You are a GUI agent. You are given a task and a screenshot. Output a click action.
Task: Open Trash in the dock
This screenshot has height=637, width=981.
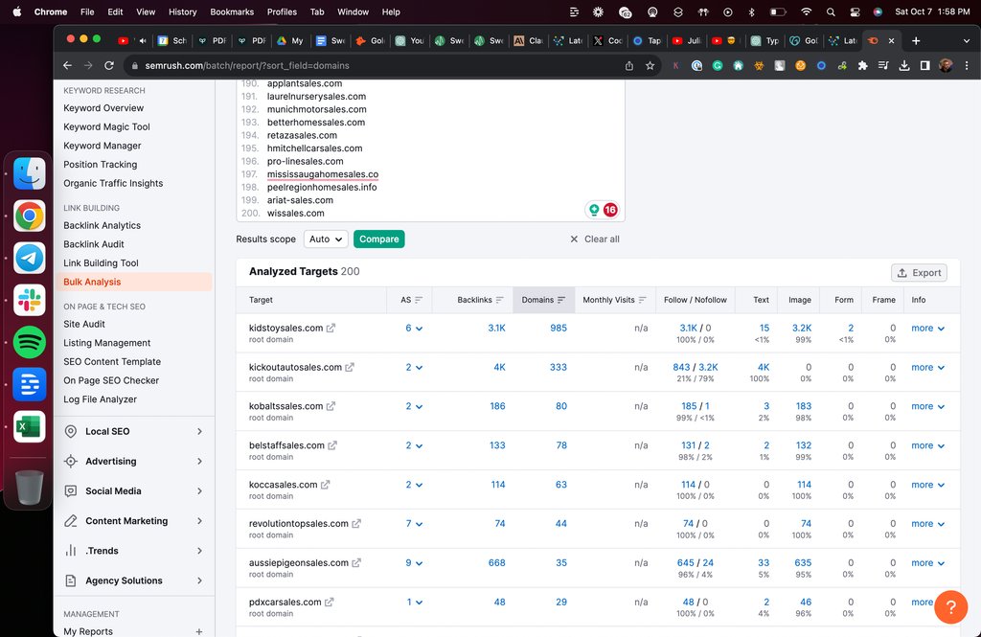(30, 488)
